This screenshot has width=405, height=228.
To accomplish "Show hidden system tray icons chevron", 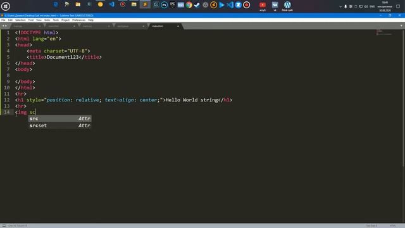I will pos(340,6).
